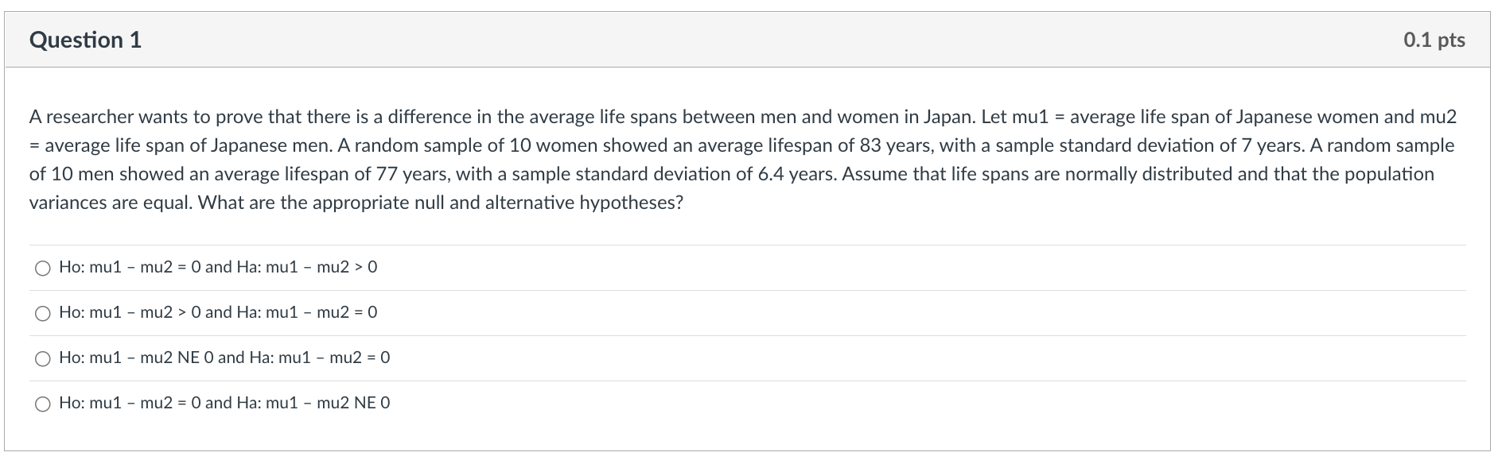1502x460 pixels.
Task: Click 'What are the appropriate null and alternative hypotheses?'
Action: pos(440,203)
